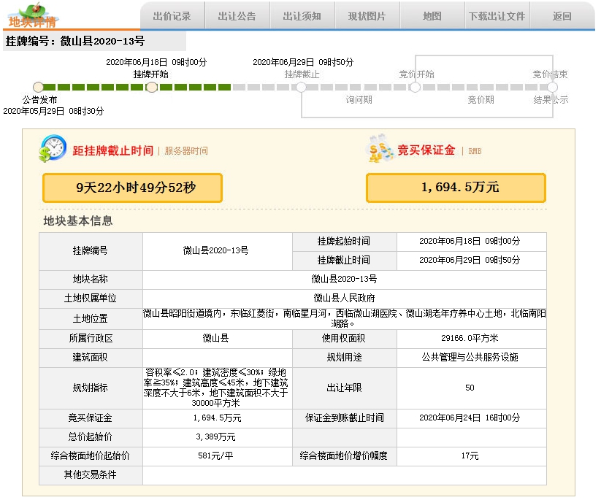Viewport: 601px width, 500px height.
Task: Click the 地块名称 value 微山县2020-13号
Action: (x=344, y=280)
